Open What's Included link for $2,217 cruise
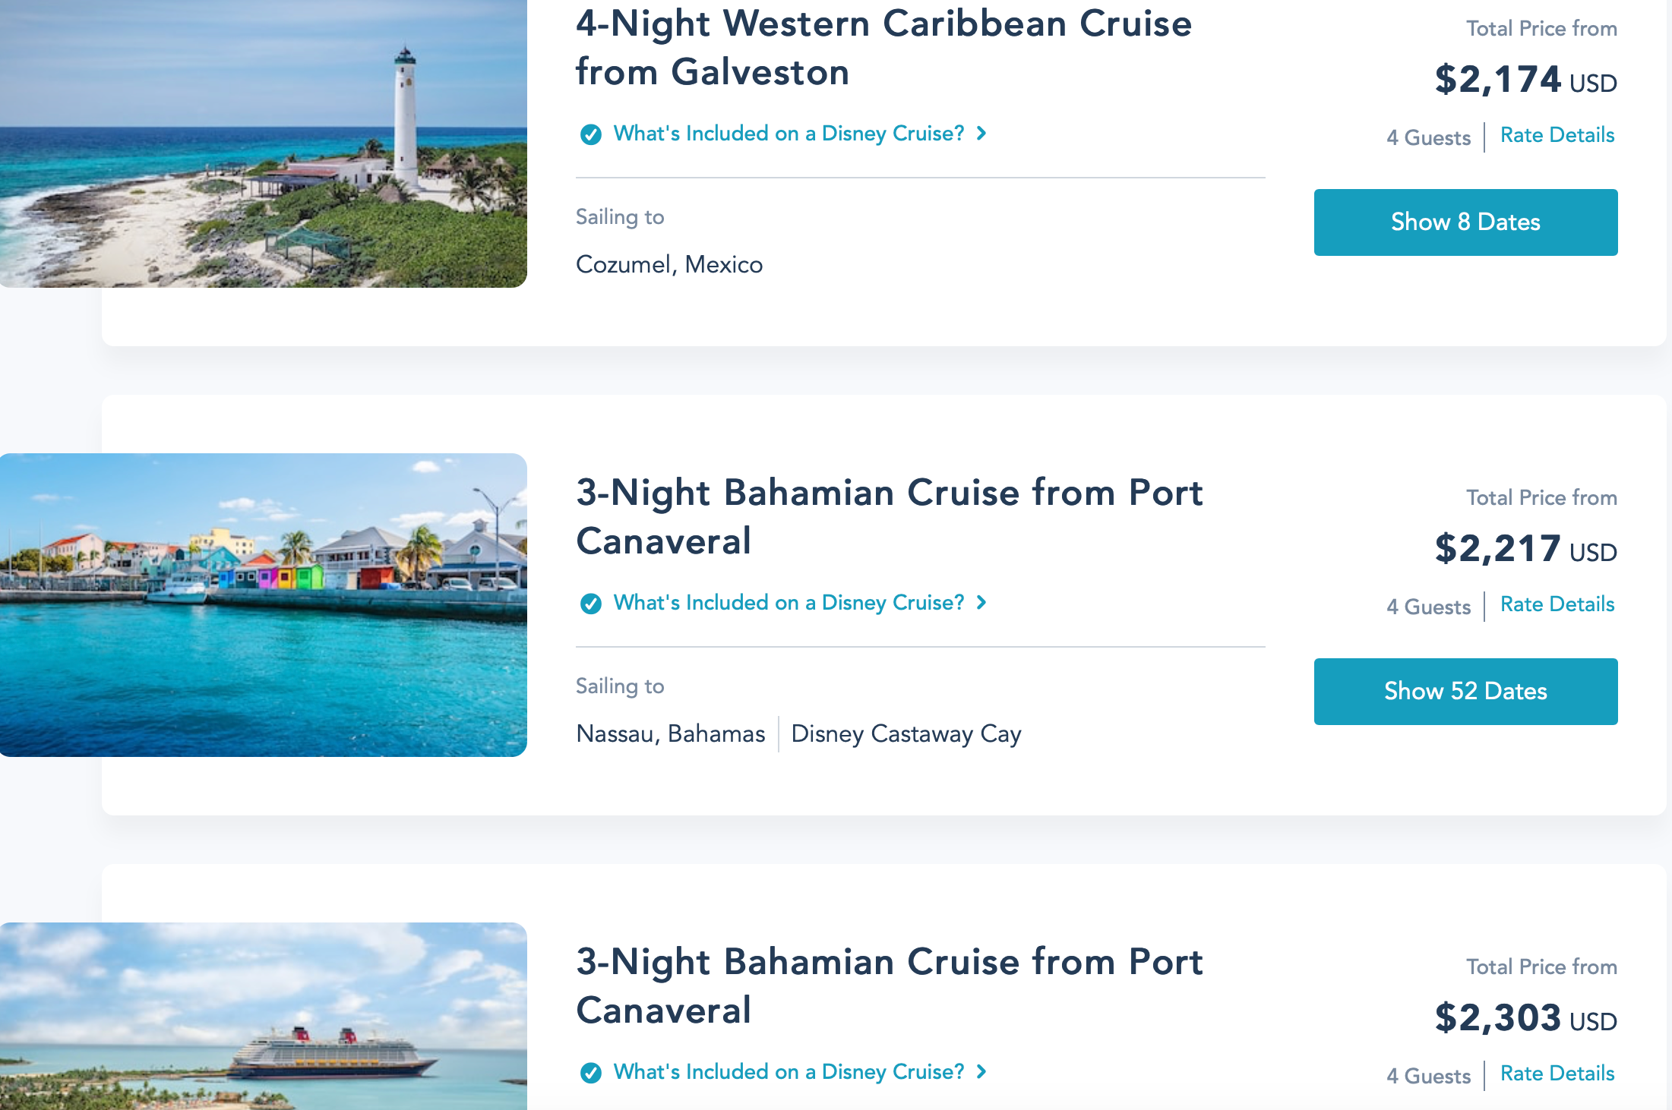Screen dimensions: 1672x1110 (789, 603)
